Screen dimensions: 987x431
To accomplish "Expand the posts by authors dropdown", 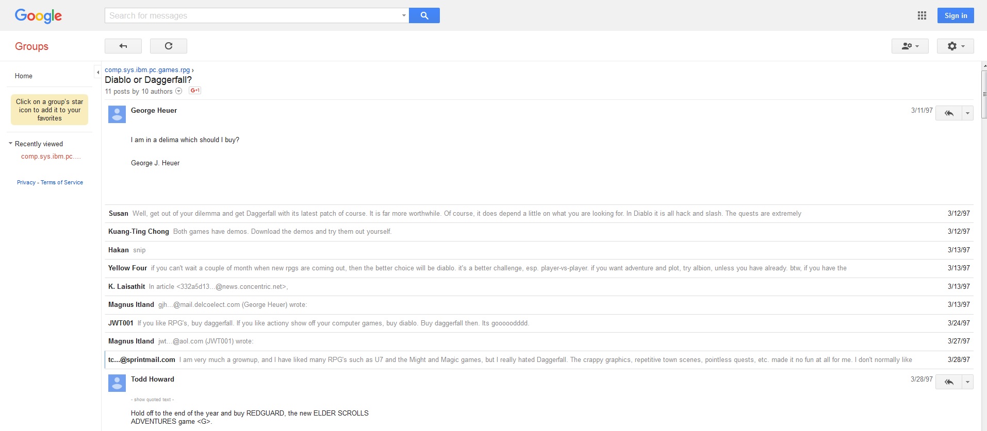I will click(x=179, y=91).
